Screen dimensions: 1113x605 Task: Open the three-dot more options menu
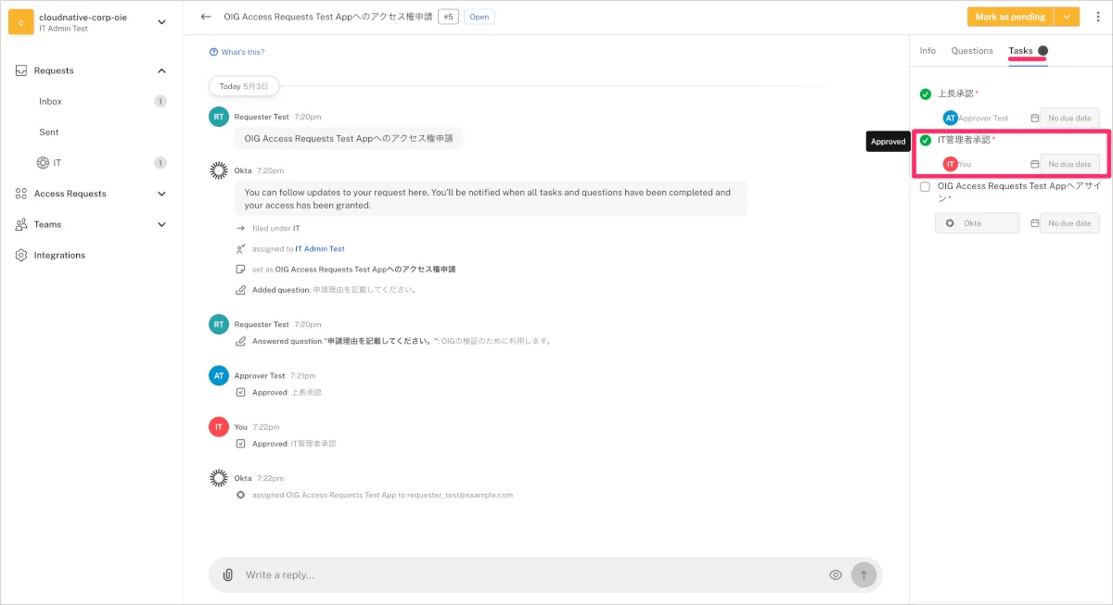pyautogui.click(x=1098, y=17)
